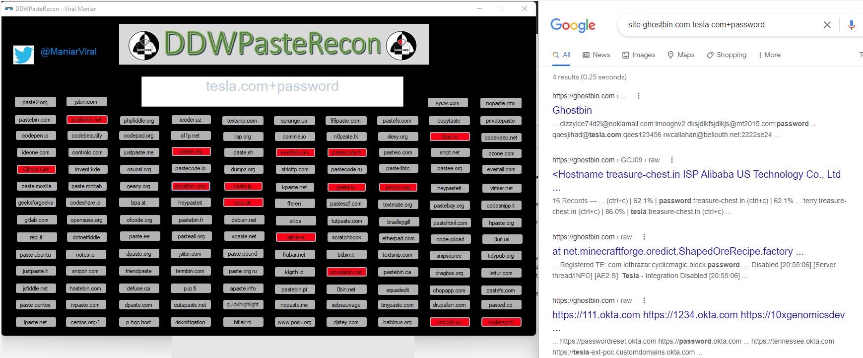Click the '4 results (0.25 seconds)' text
Image resolution: width=863 pixels, height=358 pixels.
(x=590, y=77)
